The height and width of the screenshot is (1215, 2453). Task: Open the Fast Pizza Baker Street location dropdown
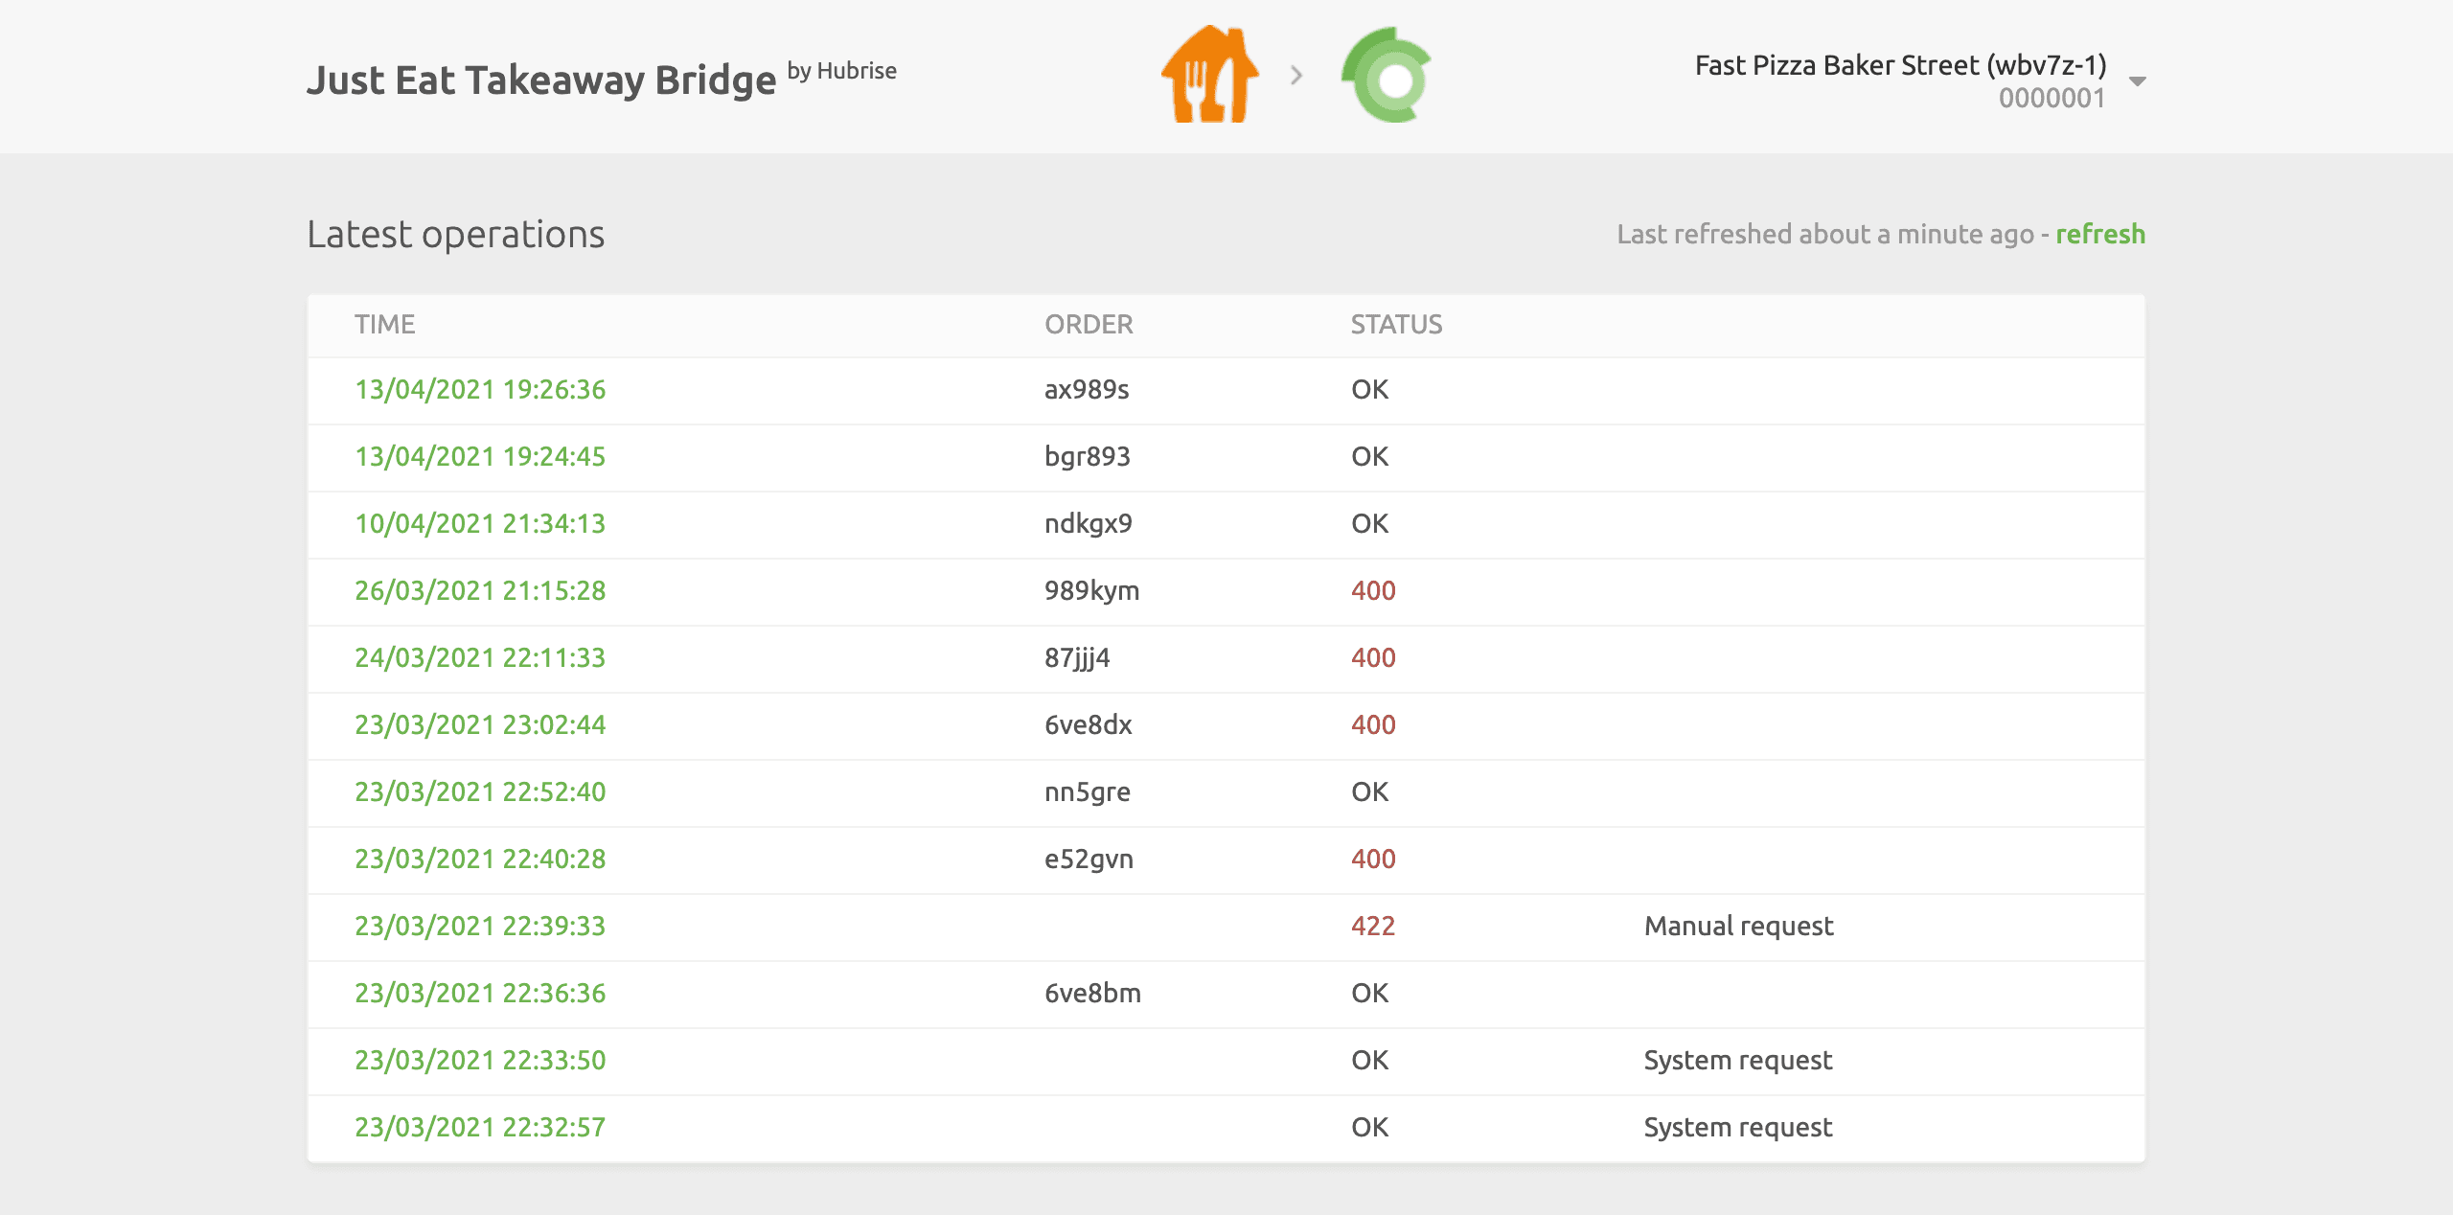tap(1919, 80)
